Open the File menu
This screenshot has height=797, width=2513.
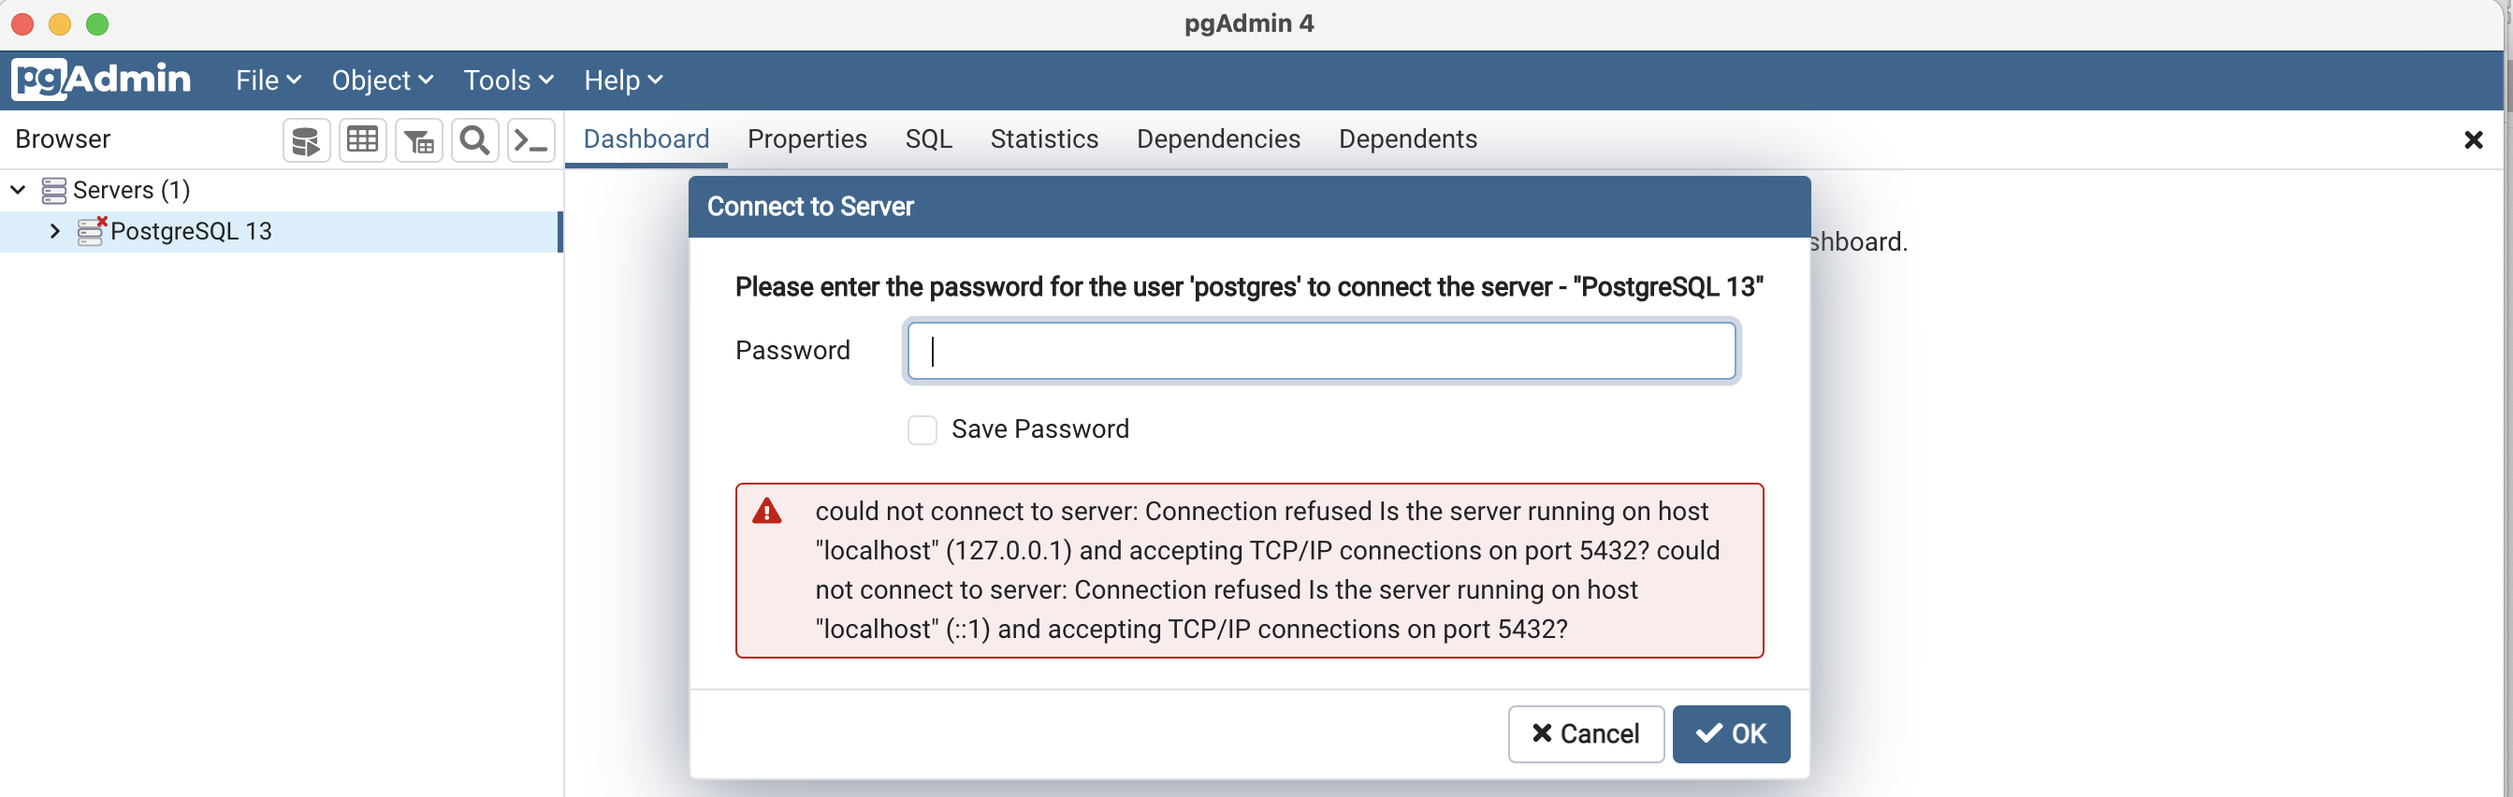(269, 80)
